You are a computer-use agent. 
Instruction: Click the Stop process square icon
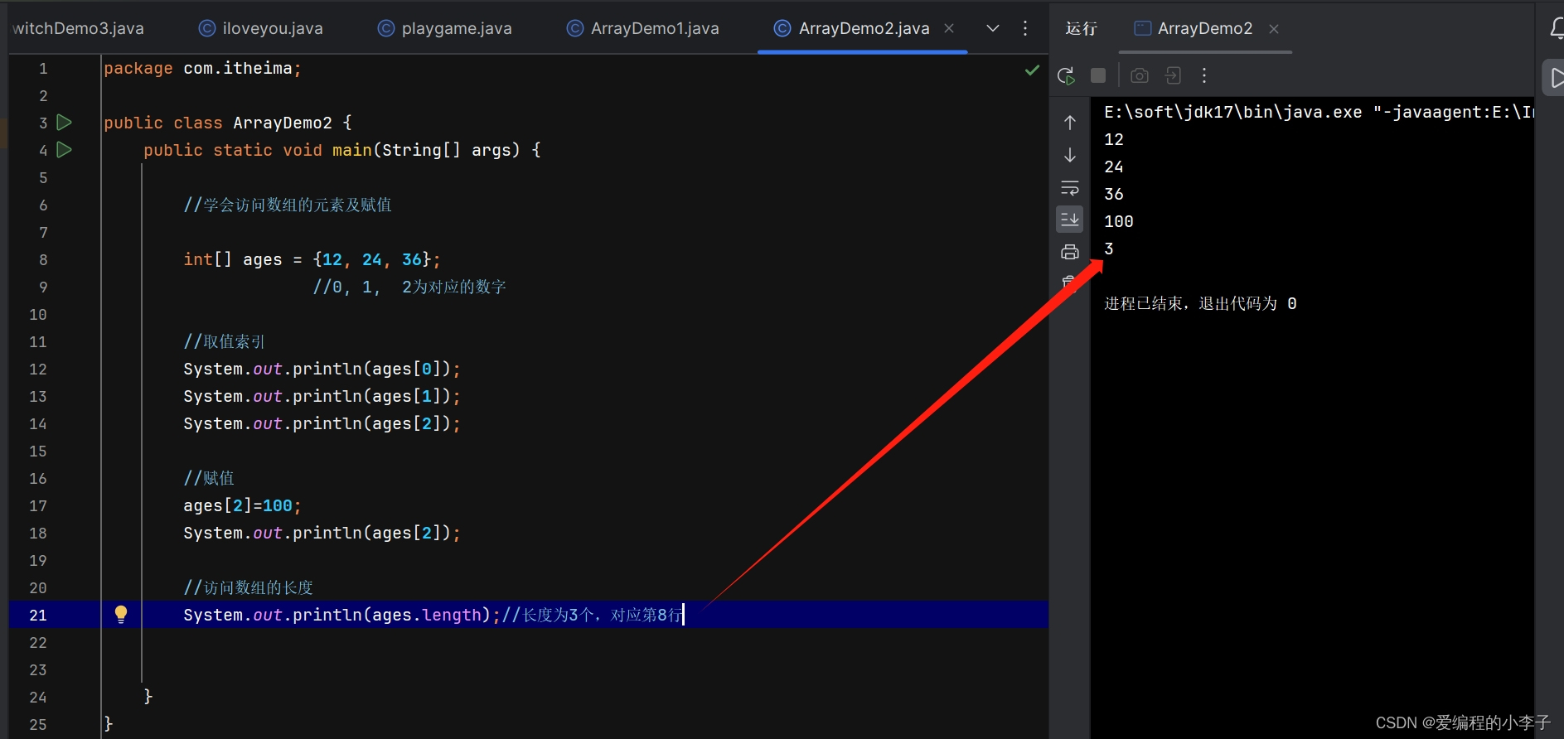click(1098, 75)
